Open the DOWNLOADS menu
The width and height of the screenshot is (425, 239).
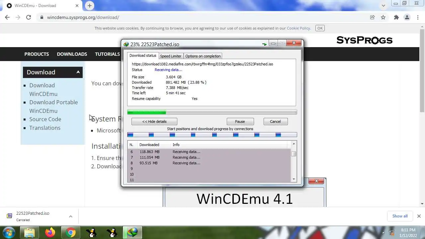click(x=72, y=54)
